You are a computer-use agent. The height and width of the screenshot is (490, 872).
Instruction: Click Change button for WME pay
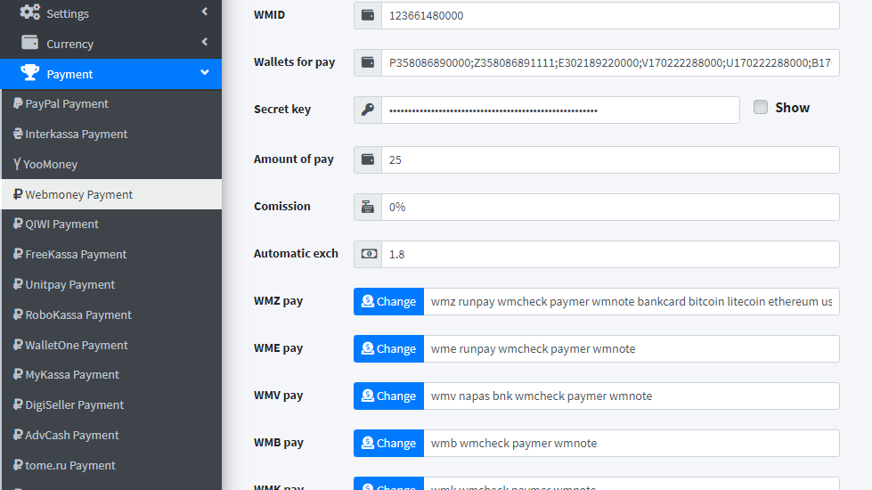(x=388, y=348)
